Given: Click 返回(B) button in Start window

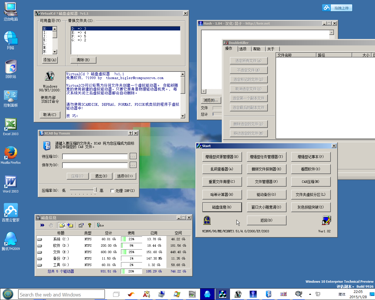Looking at the screenshot, I should point(267,220).
